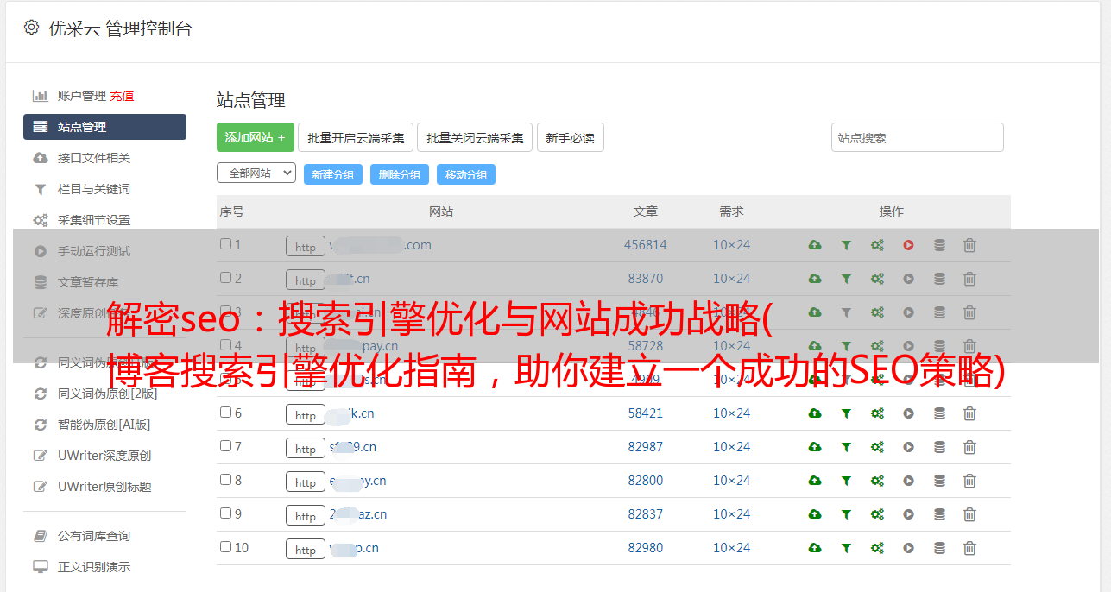This screenshot has height=592, width=1111.
Task: Click the 删除分组 button
Action: (400, 174)
